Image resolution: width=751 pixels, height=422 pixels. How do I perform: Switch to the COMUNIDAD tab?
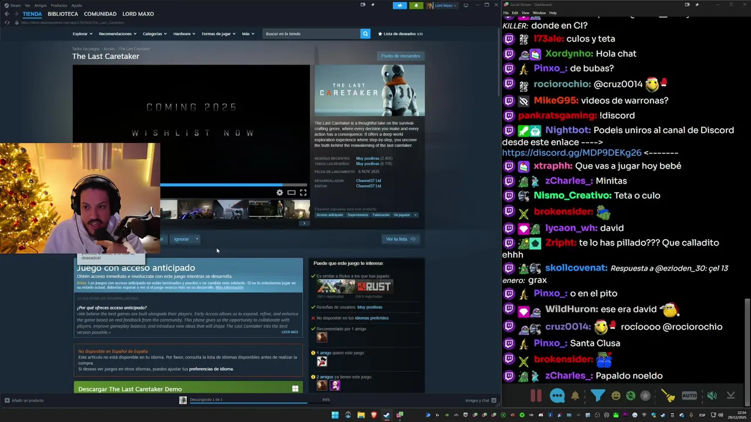click(100, 13)
